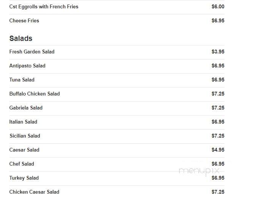Click the $3.95 Fresh Garden Salad price

coord(218,52)
